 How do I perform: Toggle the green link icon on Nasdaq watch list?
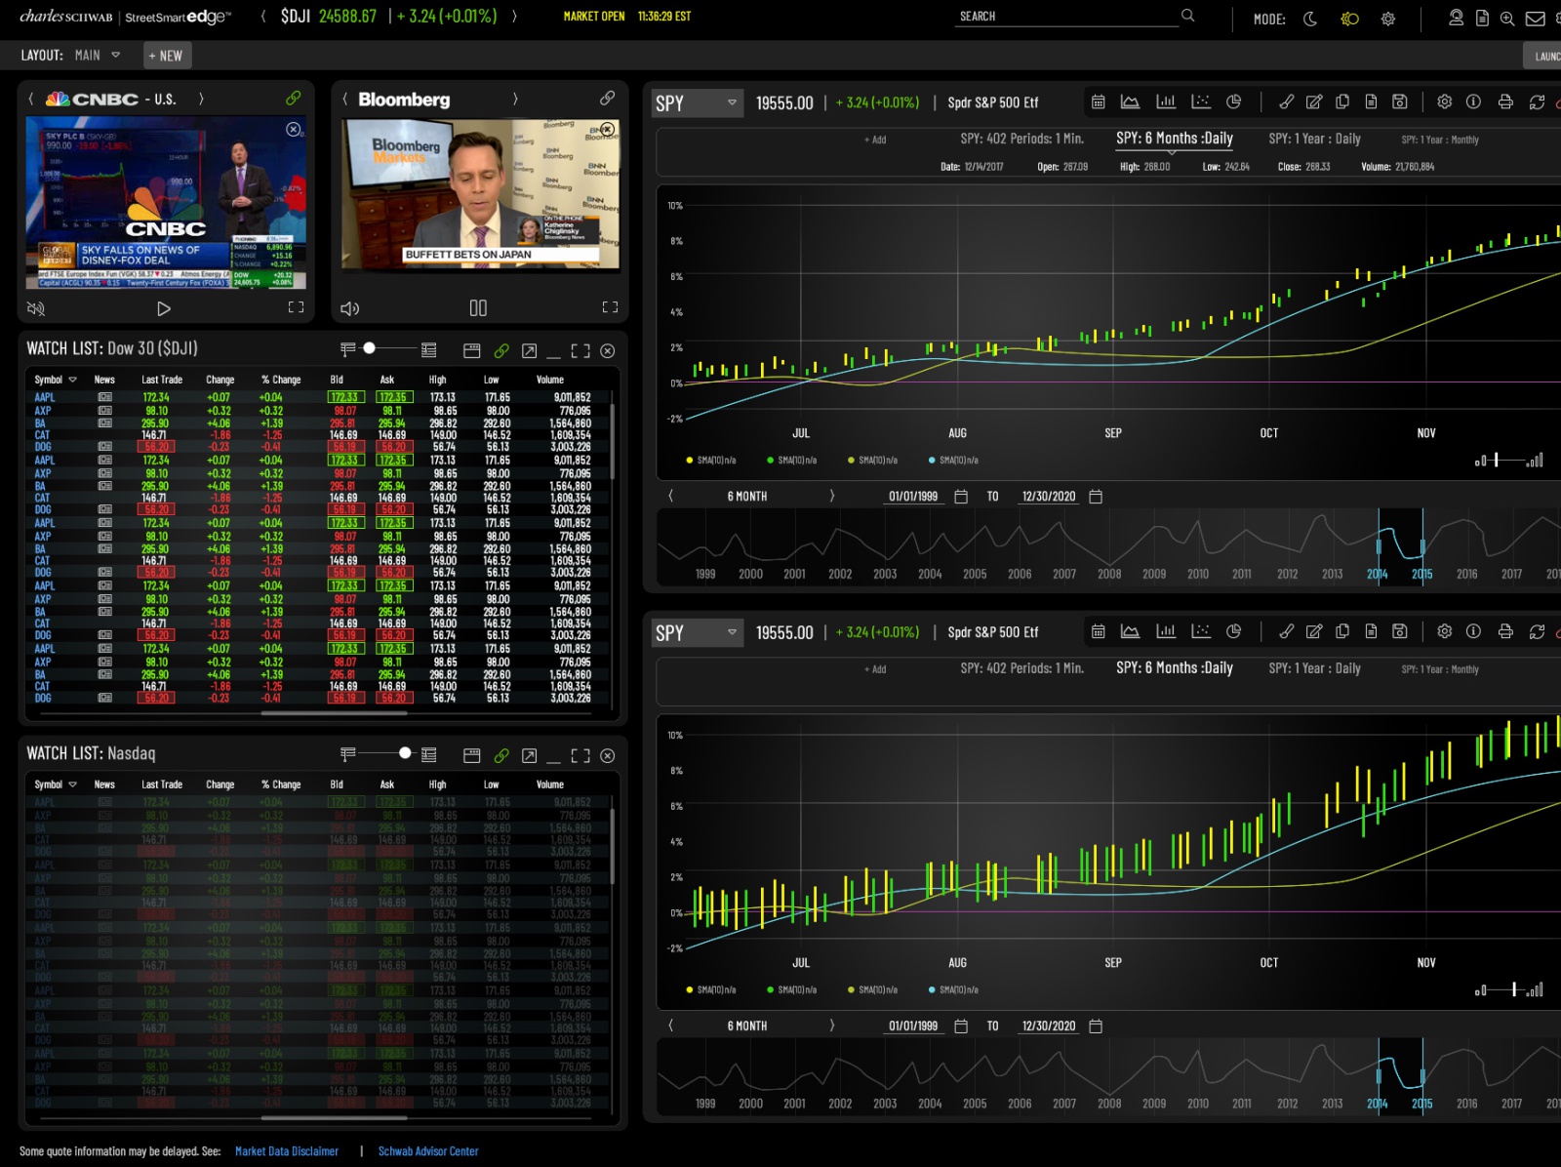[501, 755]
